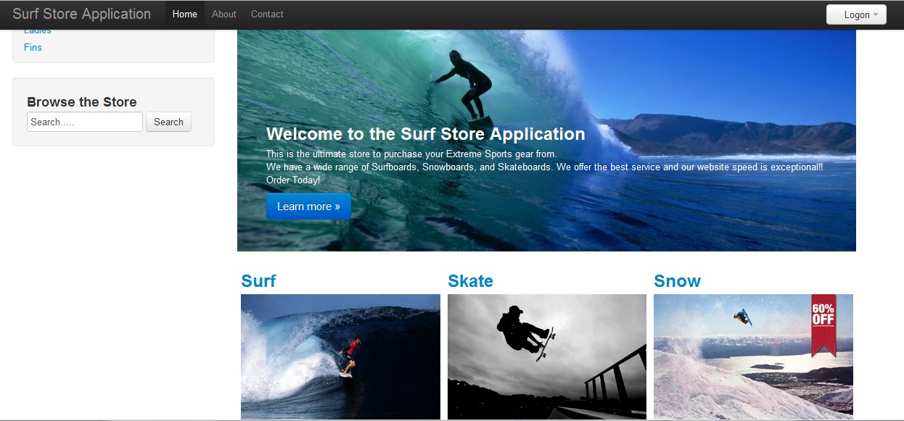Open the Ladies category link in sidebar
Image resolution: width=904 pixels, height=421 pixels.
tap(38, 31)
